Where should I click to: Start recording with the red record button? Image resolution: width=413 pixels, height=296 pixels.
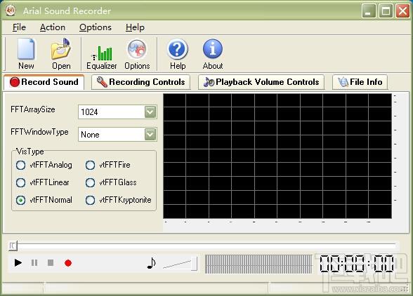pyautogui.click(x=68, y=263)
